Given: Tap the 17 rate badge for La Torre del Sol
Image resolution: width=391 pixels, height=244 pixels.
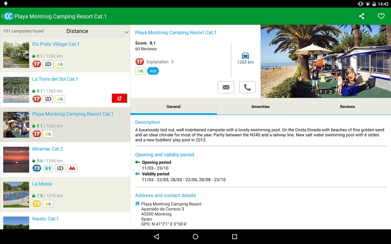Looking at the screenshot, I should pos(37,99).
